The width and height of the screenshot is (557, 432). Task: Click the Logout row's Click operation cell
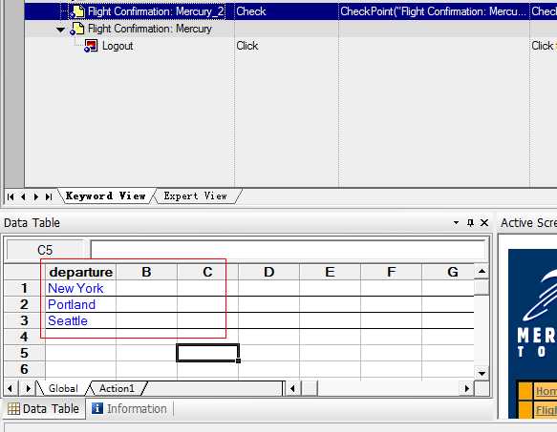tap(287, 46)
